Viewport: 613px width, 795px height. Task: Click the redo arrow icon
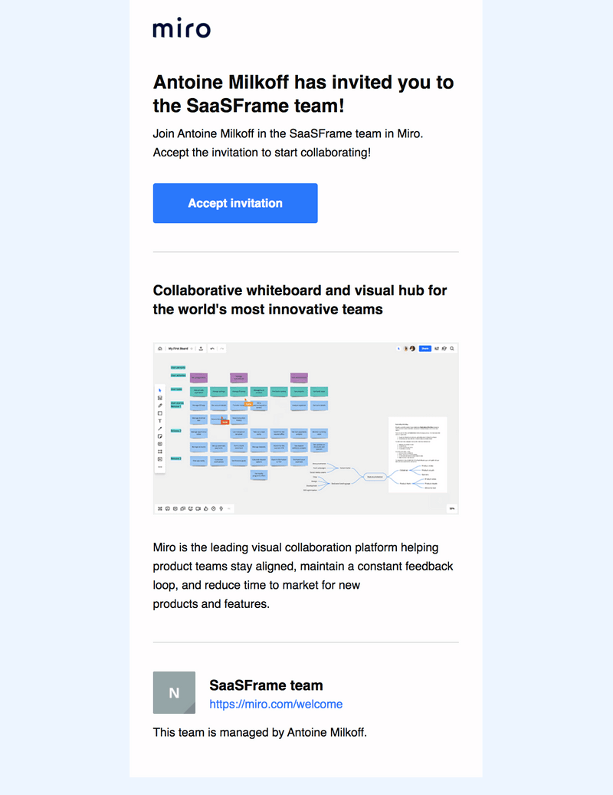click(221, 349)
